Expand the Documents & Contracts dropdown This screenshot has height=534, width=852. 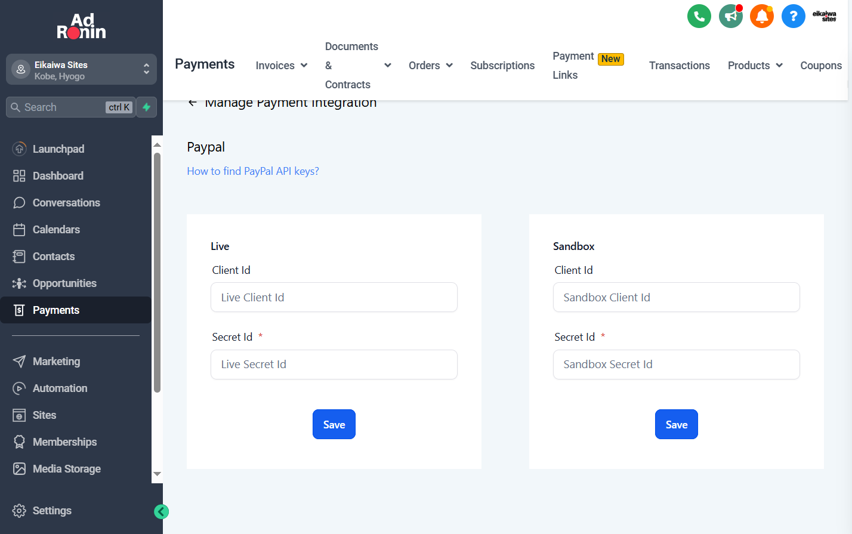tap(358, 66)
